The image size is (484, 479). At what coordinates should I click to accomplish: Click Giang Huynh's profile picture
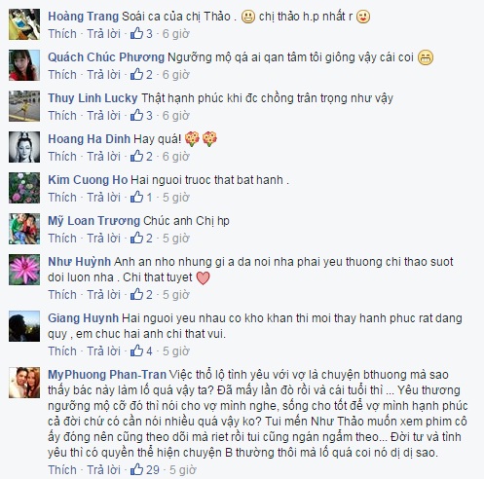coord(24,326)
